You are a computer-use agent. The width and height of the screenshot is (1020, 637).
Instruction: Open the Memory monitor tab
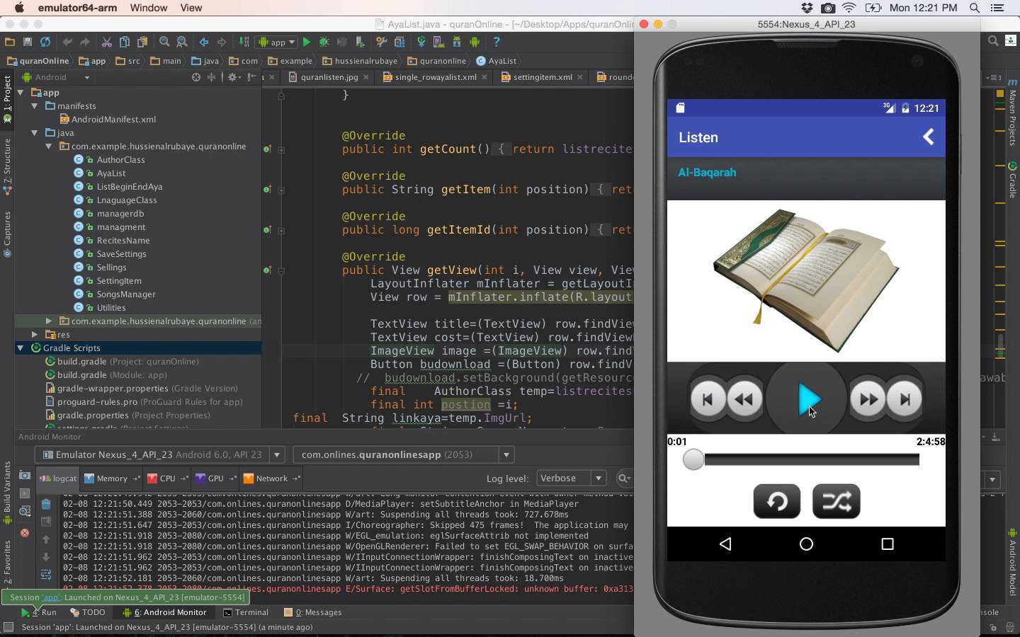click(x=111, y=478)
